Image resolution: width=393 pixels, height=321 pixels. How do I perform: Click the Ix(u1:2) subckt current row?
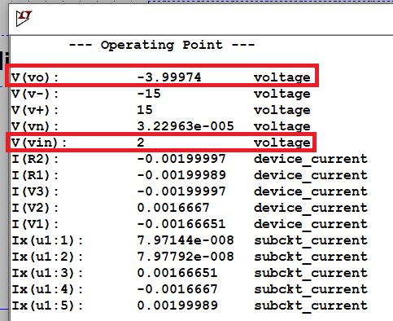[190, 257]
